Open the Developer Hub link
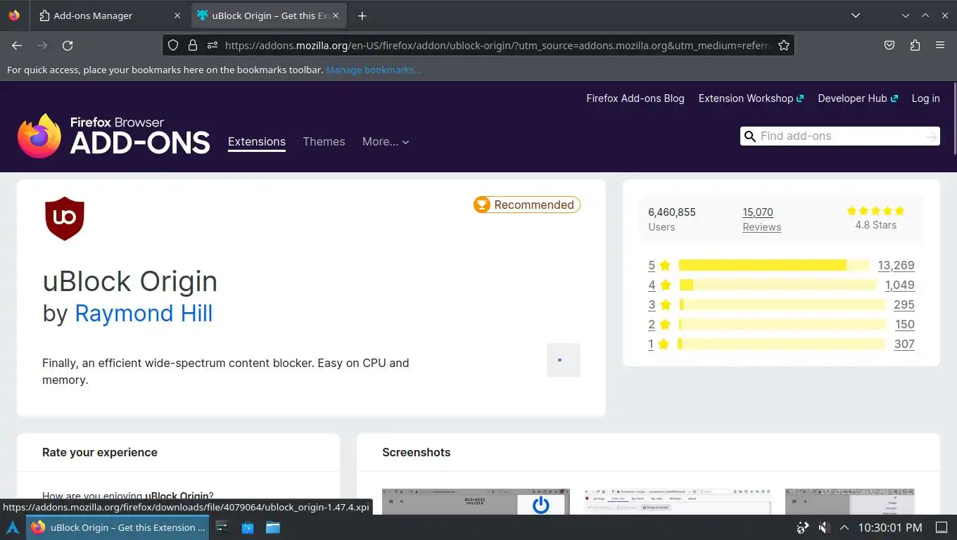The image size is (957, 540). coord(858,98)
